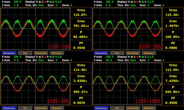This screenshot has width=184, height=110.
Task: Open Harmonics in the 110V-10% panel
Action: click(9, 53)
